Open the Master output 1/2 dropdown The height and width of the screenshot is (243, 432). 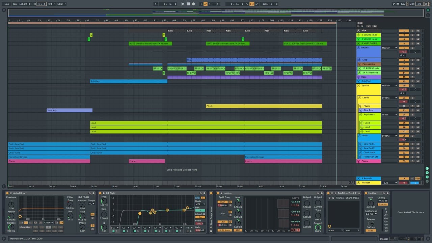[x=389, y=183]
